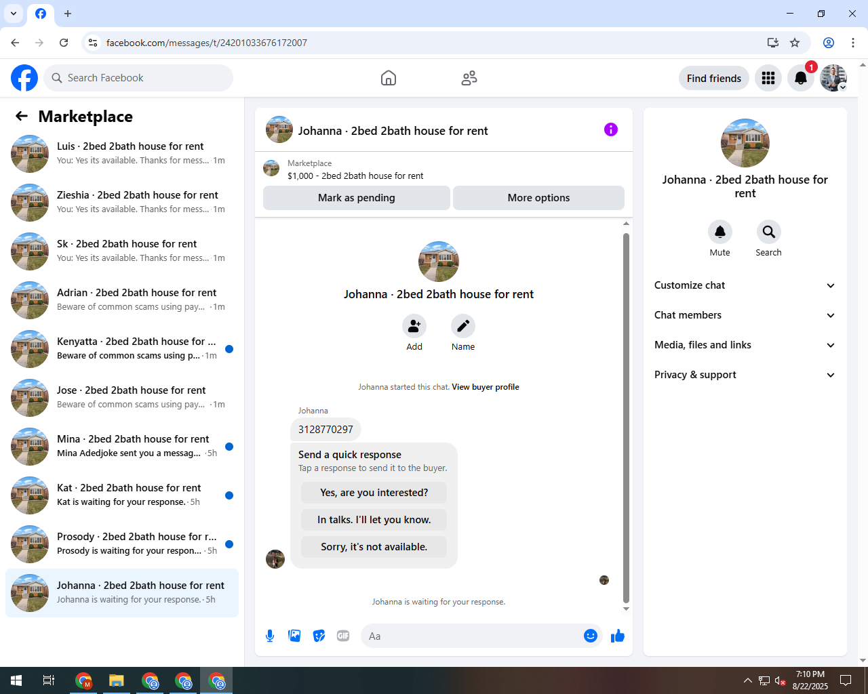Expand Chat members section

tap(745, 315)
